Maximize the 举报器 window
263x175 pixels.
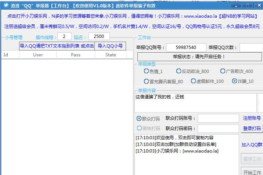point(248,6)
